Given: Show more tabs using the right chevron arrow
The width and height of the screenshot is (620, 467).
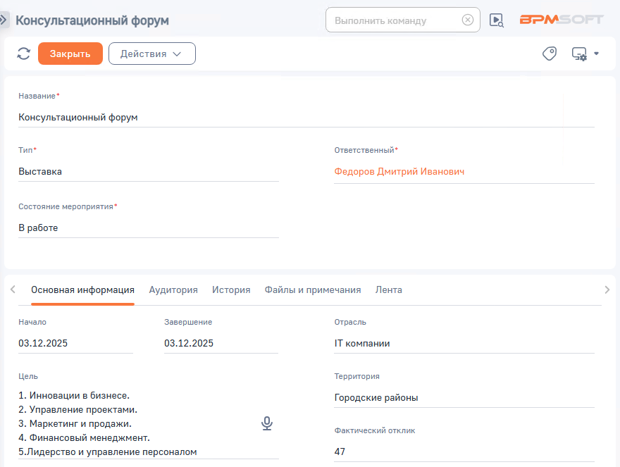Looking at the screenshot, I should [x=607, y=289].
